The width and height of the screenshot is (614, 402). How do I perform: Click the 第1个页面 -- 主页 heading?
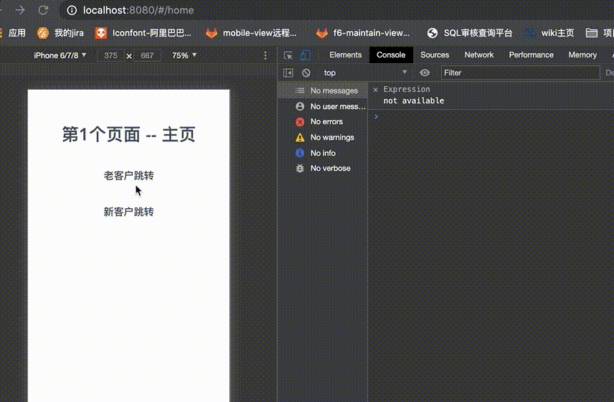tap(128, 134)
